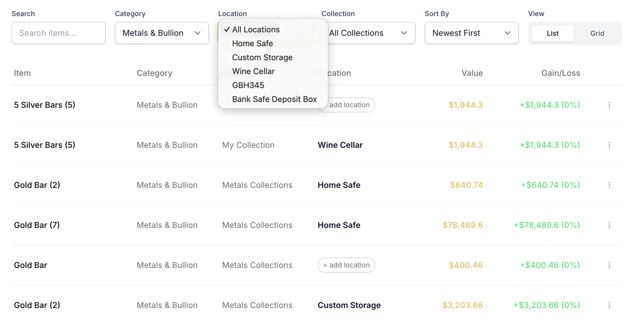Open the Sort By dropdown
The height and width of the screenshot is (319, 629).
point(471,33)
